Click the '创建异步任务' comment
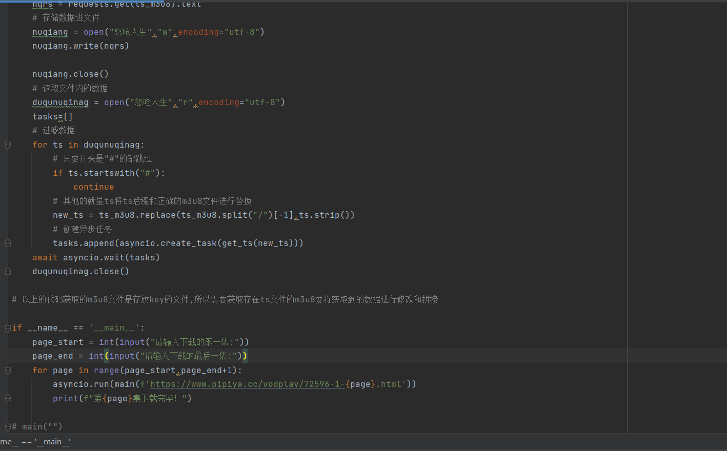The height and width of the screenshot is (451, 727). tap(82, 229)
